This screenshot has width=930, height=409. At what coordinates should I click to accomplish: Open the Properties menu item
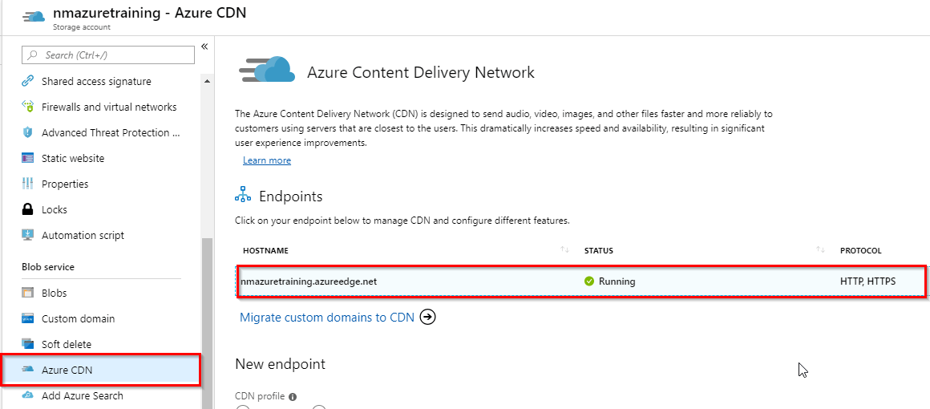[65, 184]
